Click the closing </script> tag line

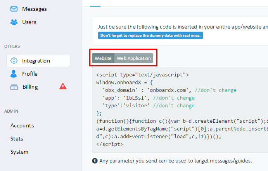click(109, 144)
